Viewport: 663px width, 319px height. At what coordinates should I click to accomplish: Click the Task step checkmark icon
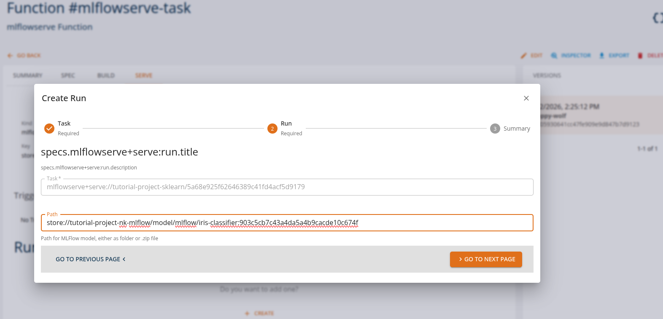pyautogui.click(x=49, y=129)
